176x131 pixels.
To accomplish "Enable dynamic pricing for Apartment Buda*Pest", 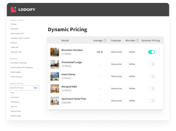I will pyautogui.click(x=152, y=101).
